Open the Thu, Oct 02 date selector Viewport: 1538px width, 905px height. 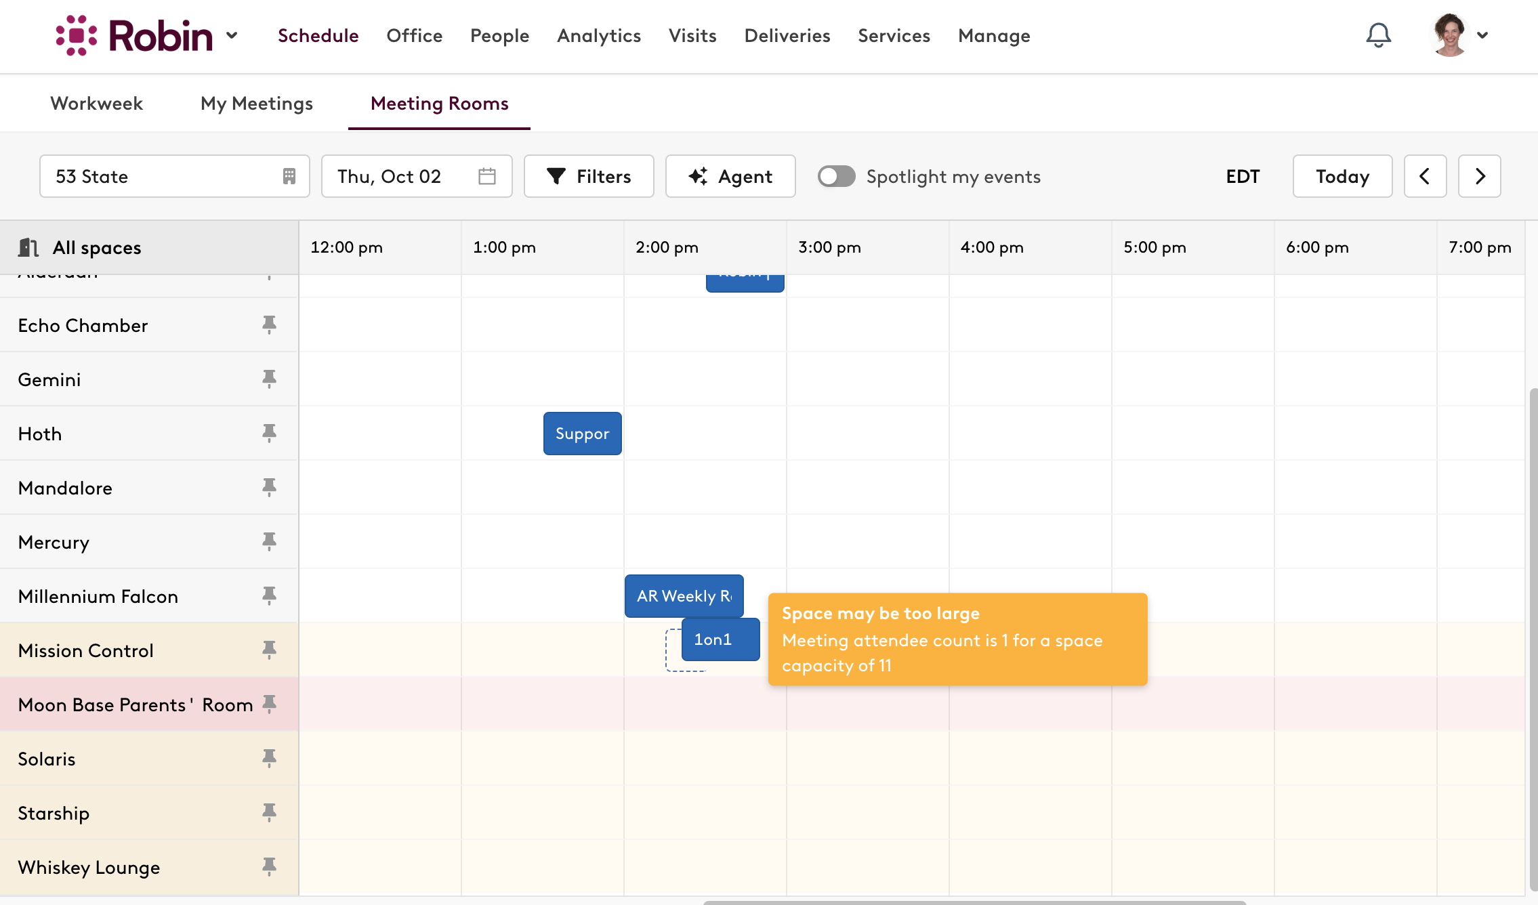[389, 176]
